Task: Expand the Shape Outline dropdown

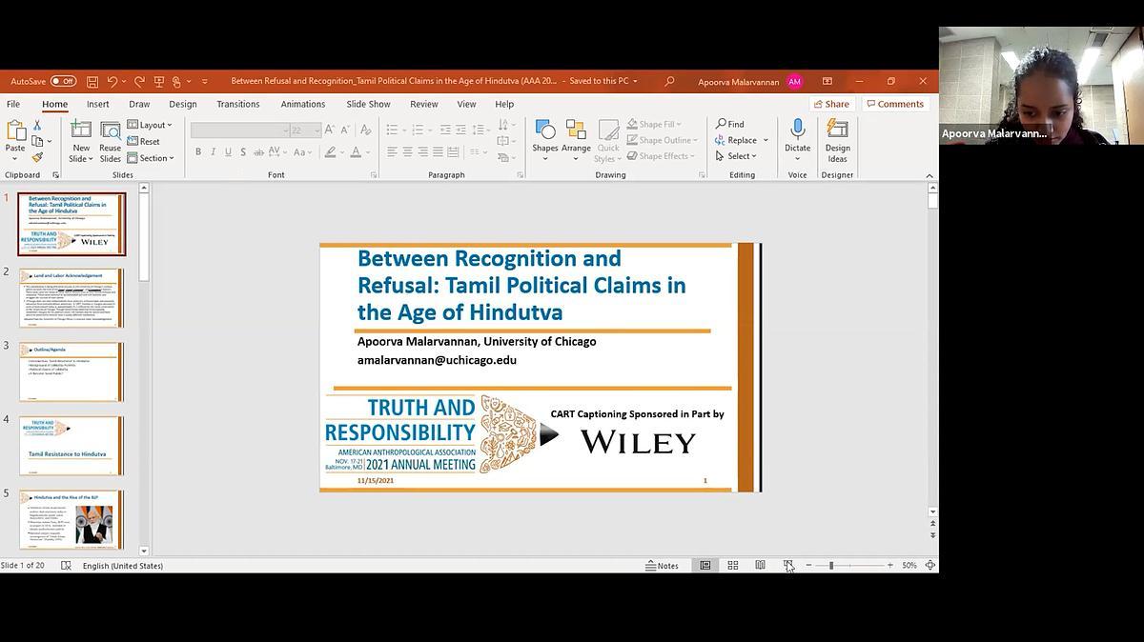Action: 664,141
